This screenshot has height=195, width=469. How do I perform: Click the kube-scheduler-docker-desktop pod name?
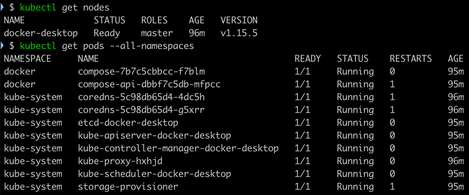tap(154, 174)
